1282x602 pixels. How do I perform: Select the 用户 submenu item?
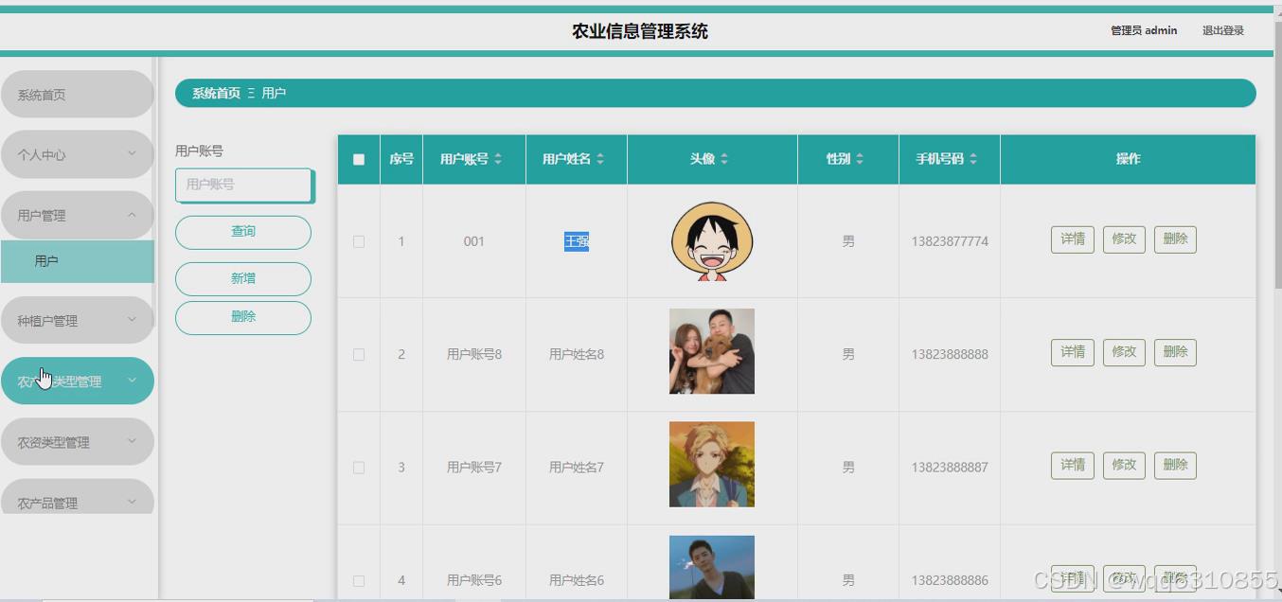[x=77, y=261]
